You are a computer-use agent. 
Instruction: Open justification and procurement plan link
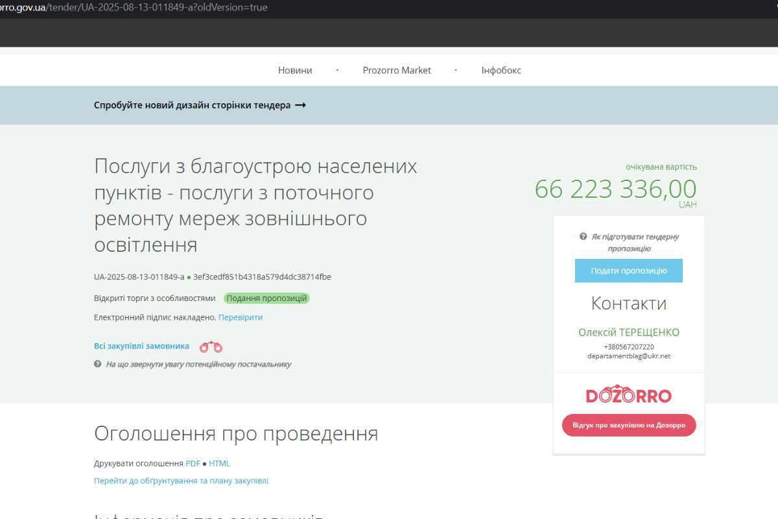(x=181, y=480)
